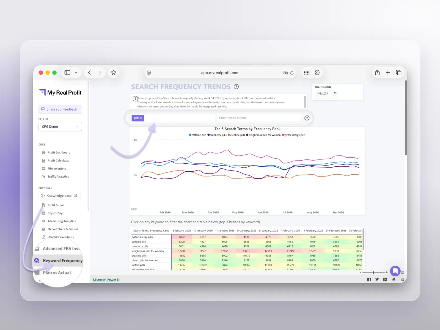Click the zoom out minus button
This screenshot has width=440, height=330.
[x=361, y=272]
